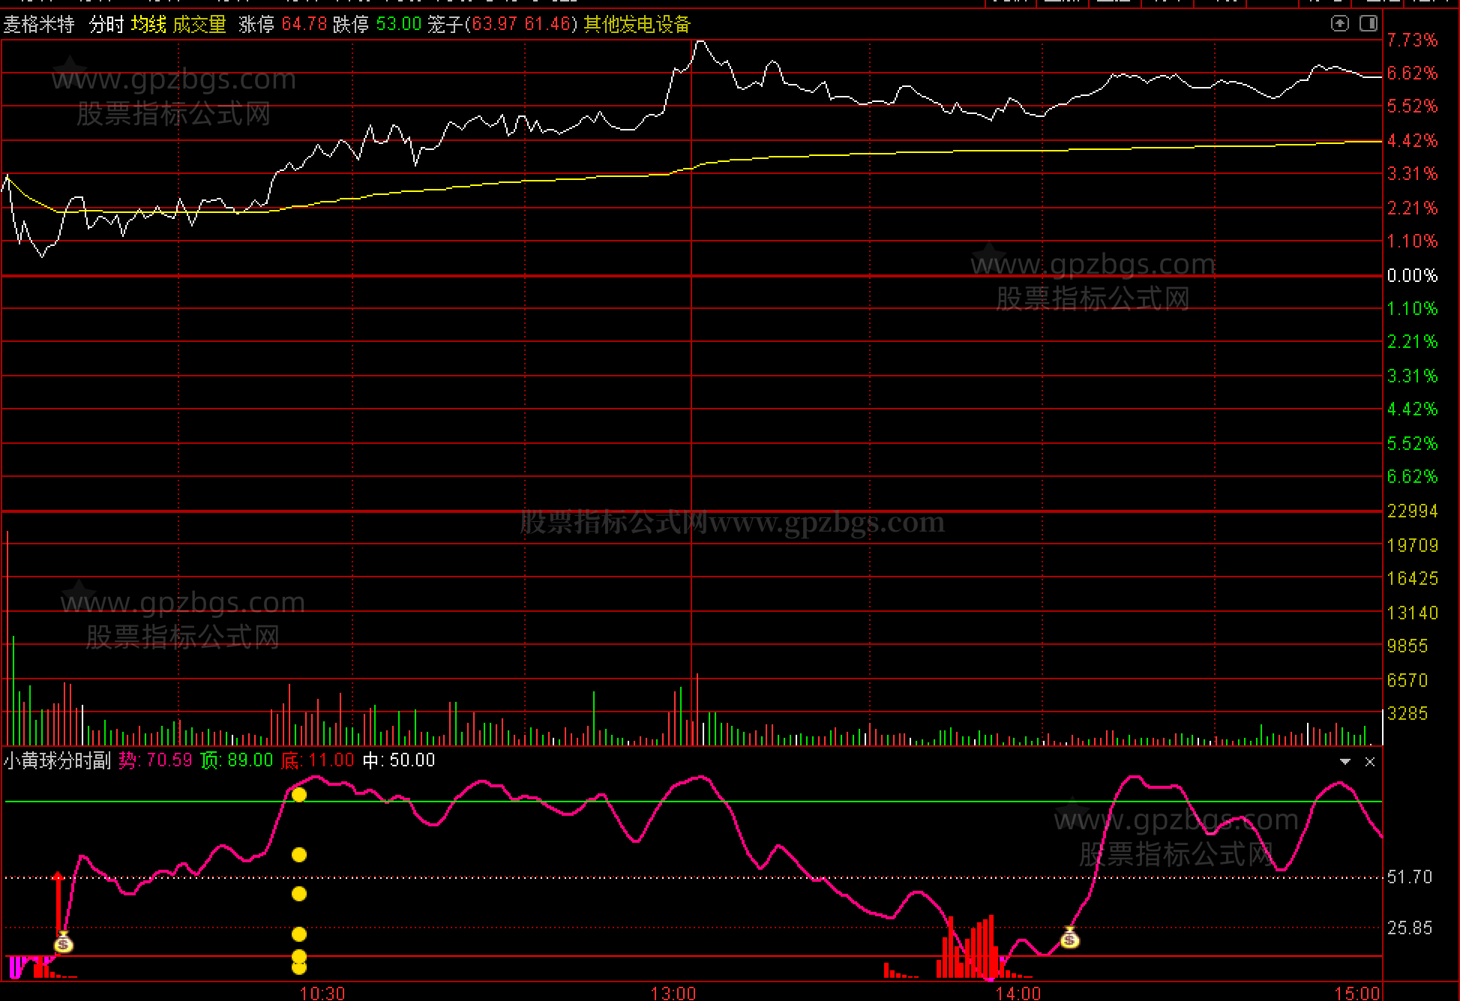Click the 笼子 price range label
This screenshot has height=1001, width=1460.
tap(445, 25)
